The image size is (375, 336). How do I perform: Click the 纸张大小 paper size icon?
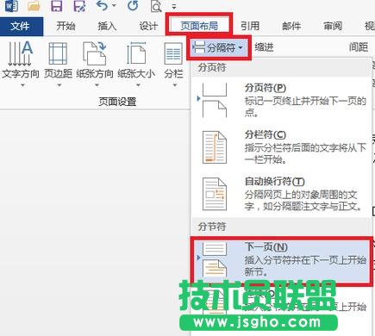click(136, 53)
